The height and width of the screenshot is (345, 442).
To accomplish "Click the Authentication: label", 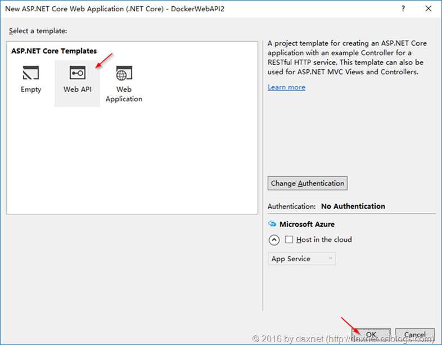I will 291,207.
